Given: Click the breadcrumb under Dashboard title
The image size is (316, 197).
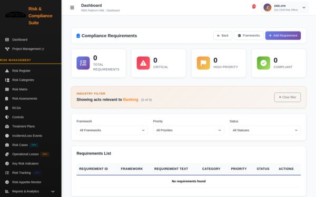Looking at the screenshot, I should click(x=101, y=11).
